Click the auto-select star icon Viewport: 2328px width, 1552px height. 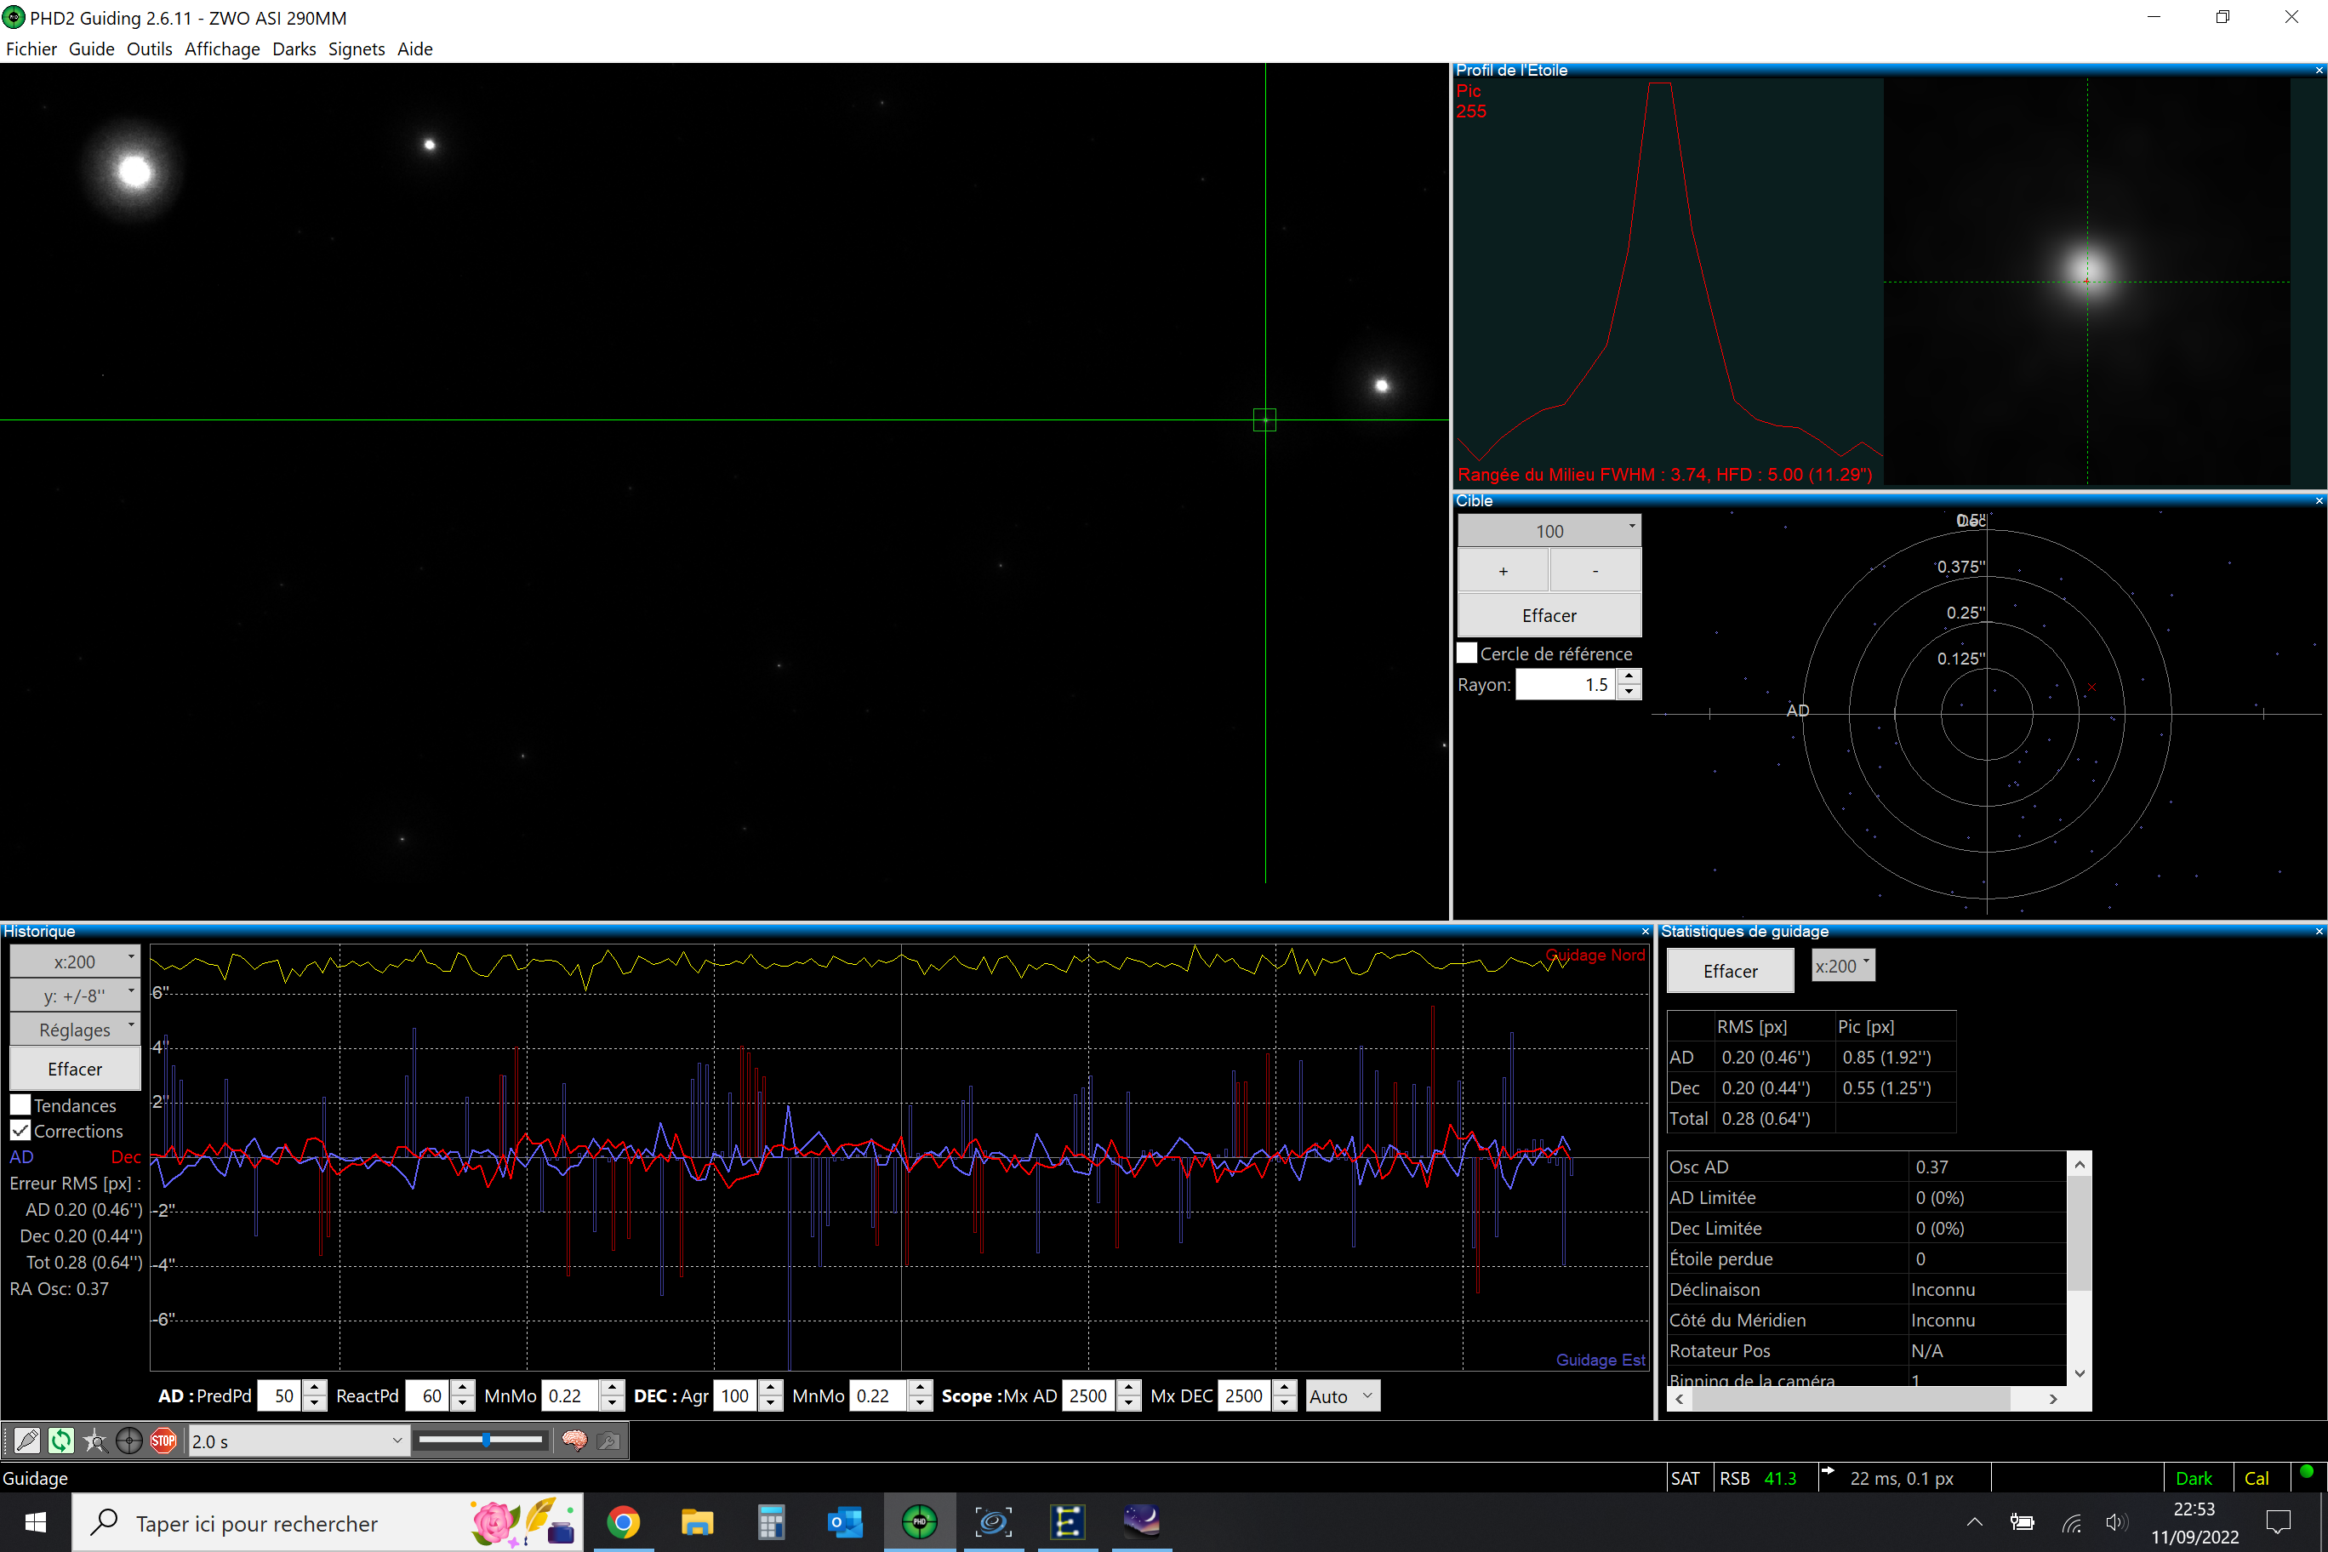point(95,1441)
